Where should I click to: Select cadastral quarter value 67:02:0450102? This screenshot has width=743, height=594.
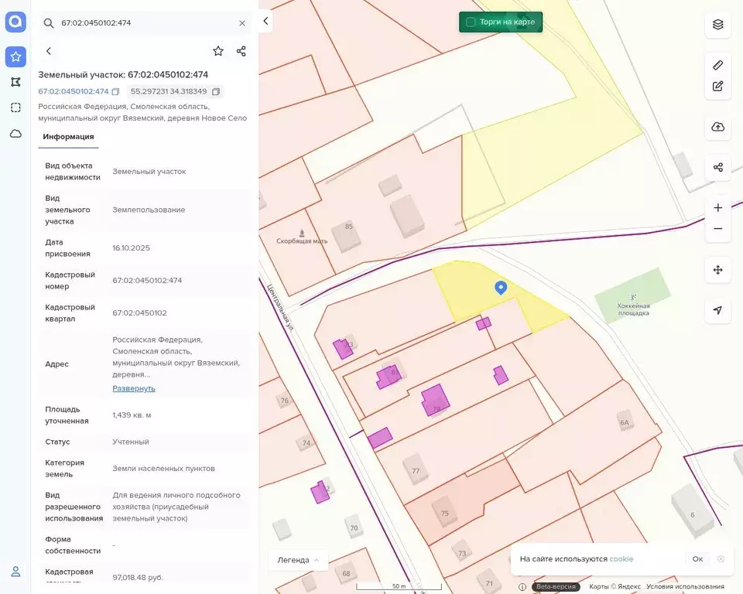(x=139, y=312)
